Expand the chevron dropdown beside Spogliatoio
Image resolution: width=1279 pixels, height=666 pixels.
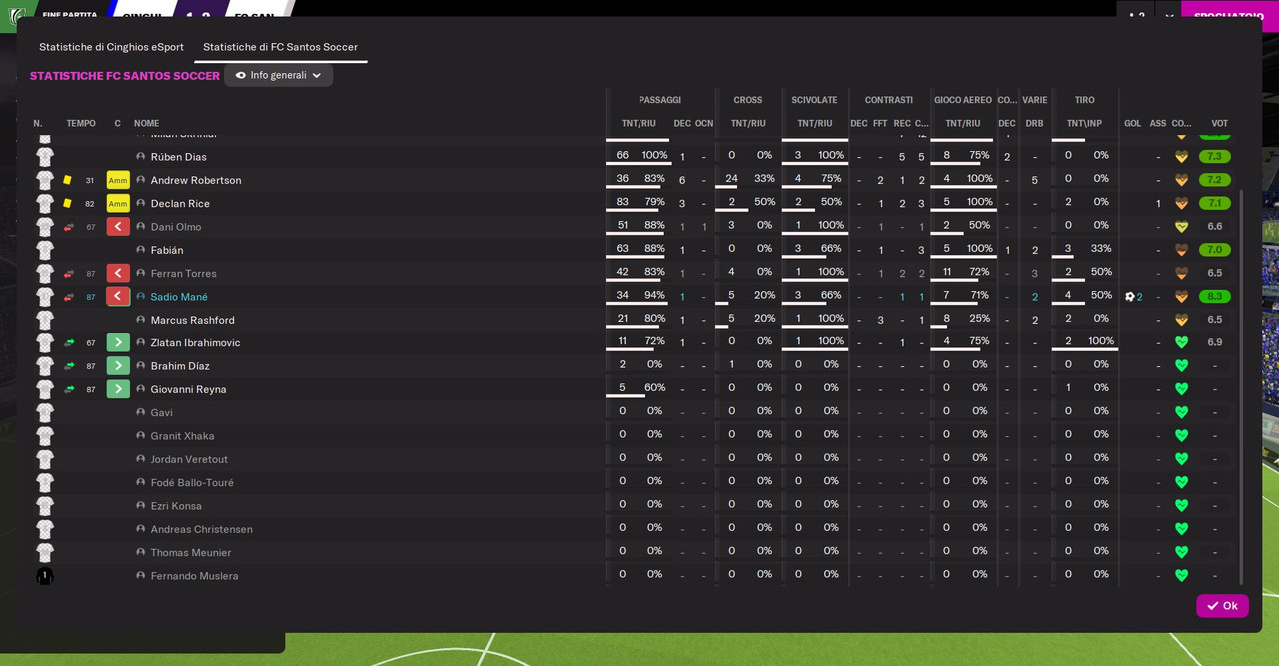[x=1168, y=16]
